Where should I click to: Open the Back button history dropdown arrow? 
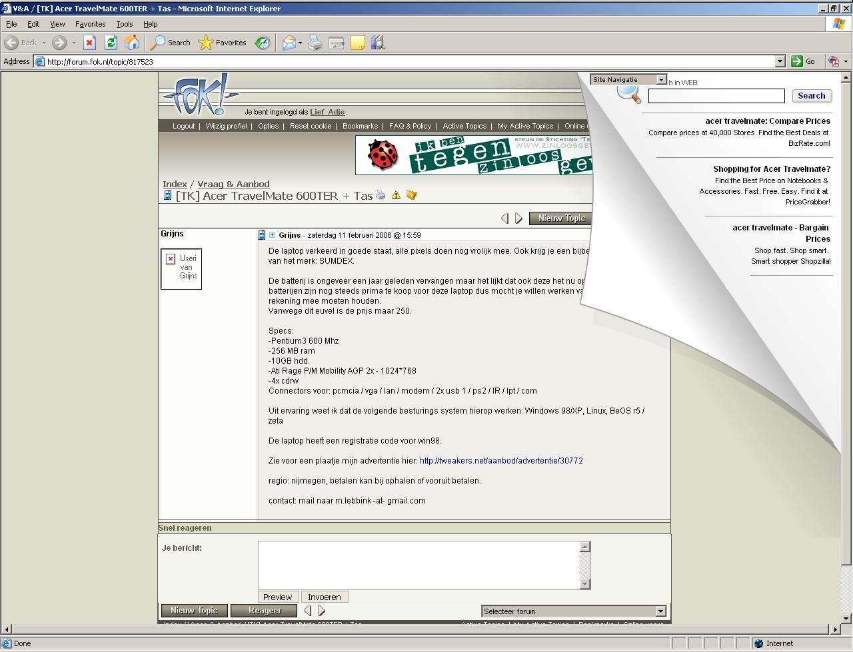click(x=44, y=43)
